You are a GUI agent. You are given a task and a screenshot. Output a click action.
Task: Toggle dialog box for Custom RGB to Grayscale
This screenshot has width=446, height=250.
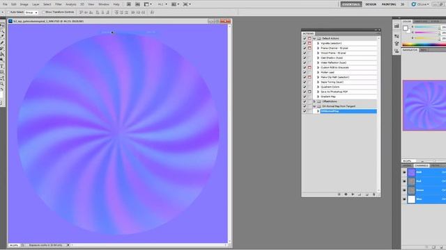pos(309,67)
